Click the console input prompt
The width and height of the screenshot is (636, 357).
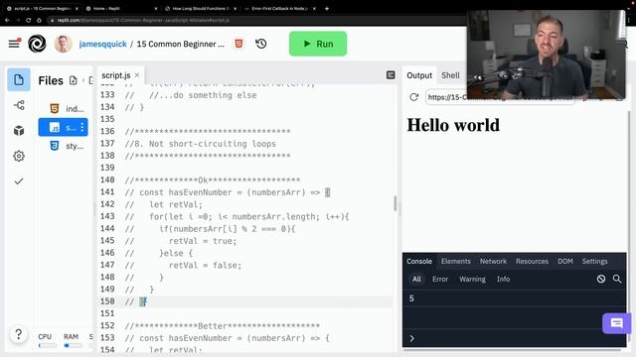514,338
